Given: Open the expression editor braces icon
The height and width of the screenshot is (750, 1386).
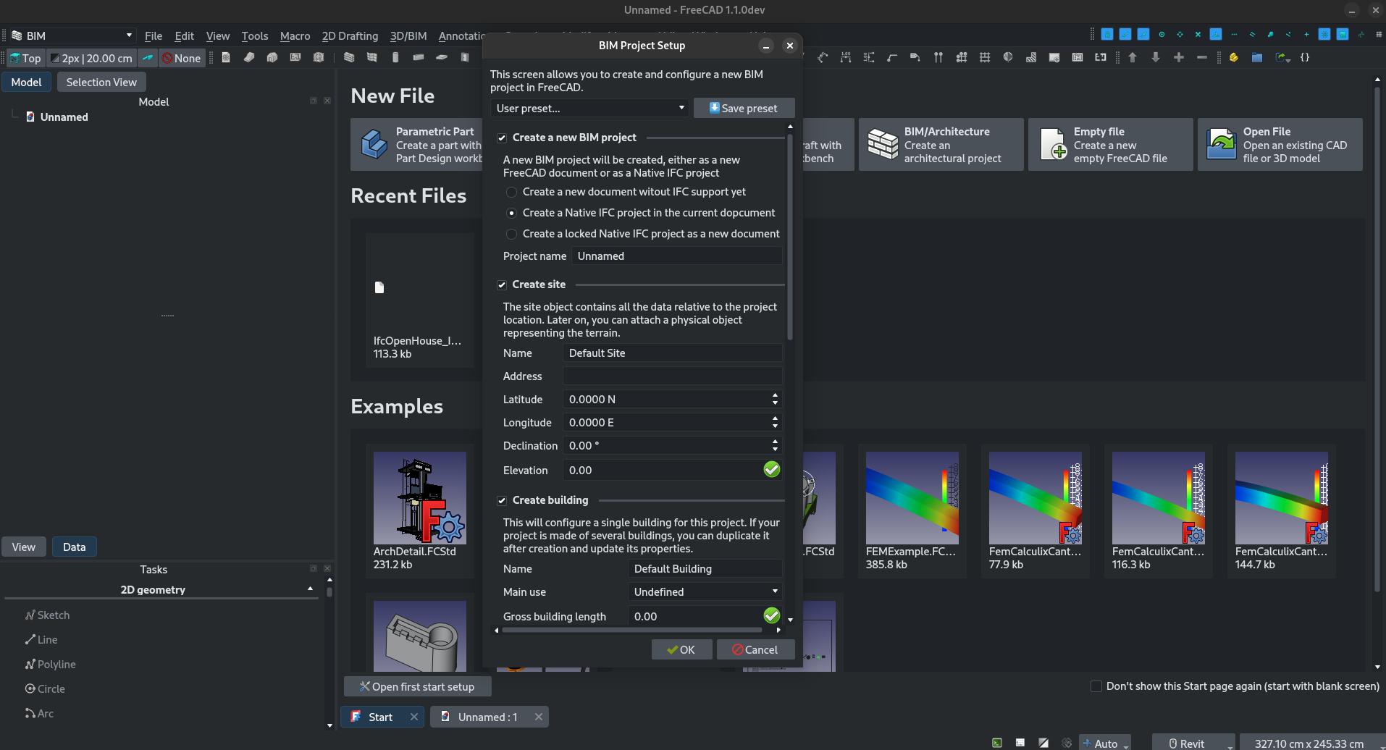Looking at the screenshot, I should point(1306,58).
